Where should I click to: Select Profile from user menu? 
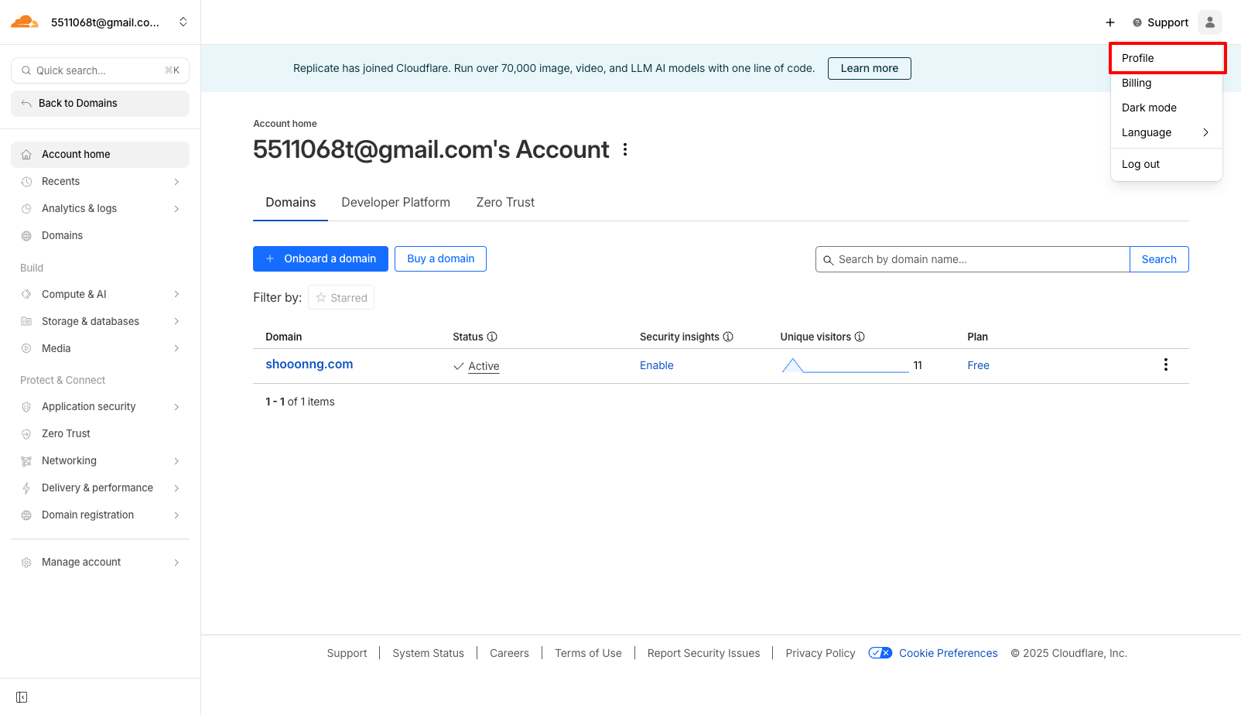(x=1166, y=58)
